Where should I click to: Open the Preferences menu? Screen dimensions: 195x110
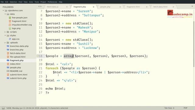(52, 2)
